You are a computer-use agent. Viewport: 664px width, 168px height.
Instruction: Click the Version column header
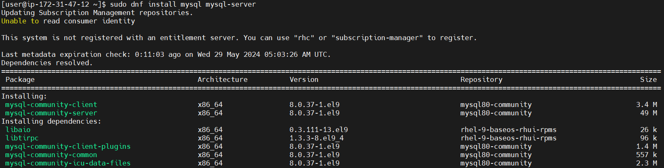click(304, 79)
